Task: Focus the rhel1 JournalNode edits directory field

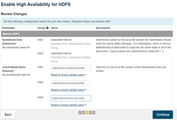Action: [71, 68]
